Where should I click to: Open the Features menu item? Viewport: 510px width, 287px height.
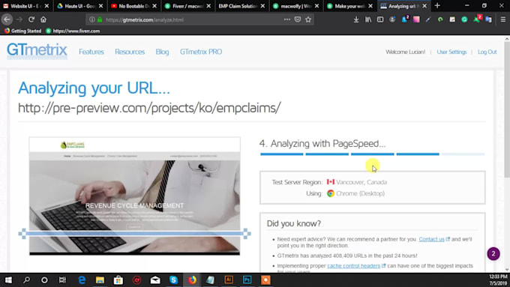tap(91, 52)
